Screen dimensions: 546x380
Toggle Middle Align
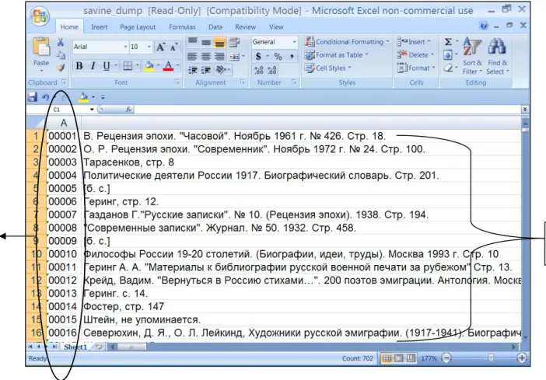pos(206,42)
